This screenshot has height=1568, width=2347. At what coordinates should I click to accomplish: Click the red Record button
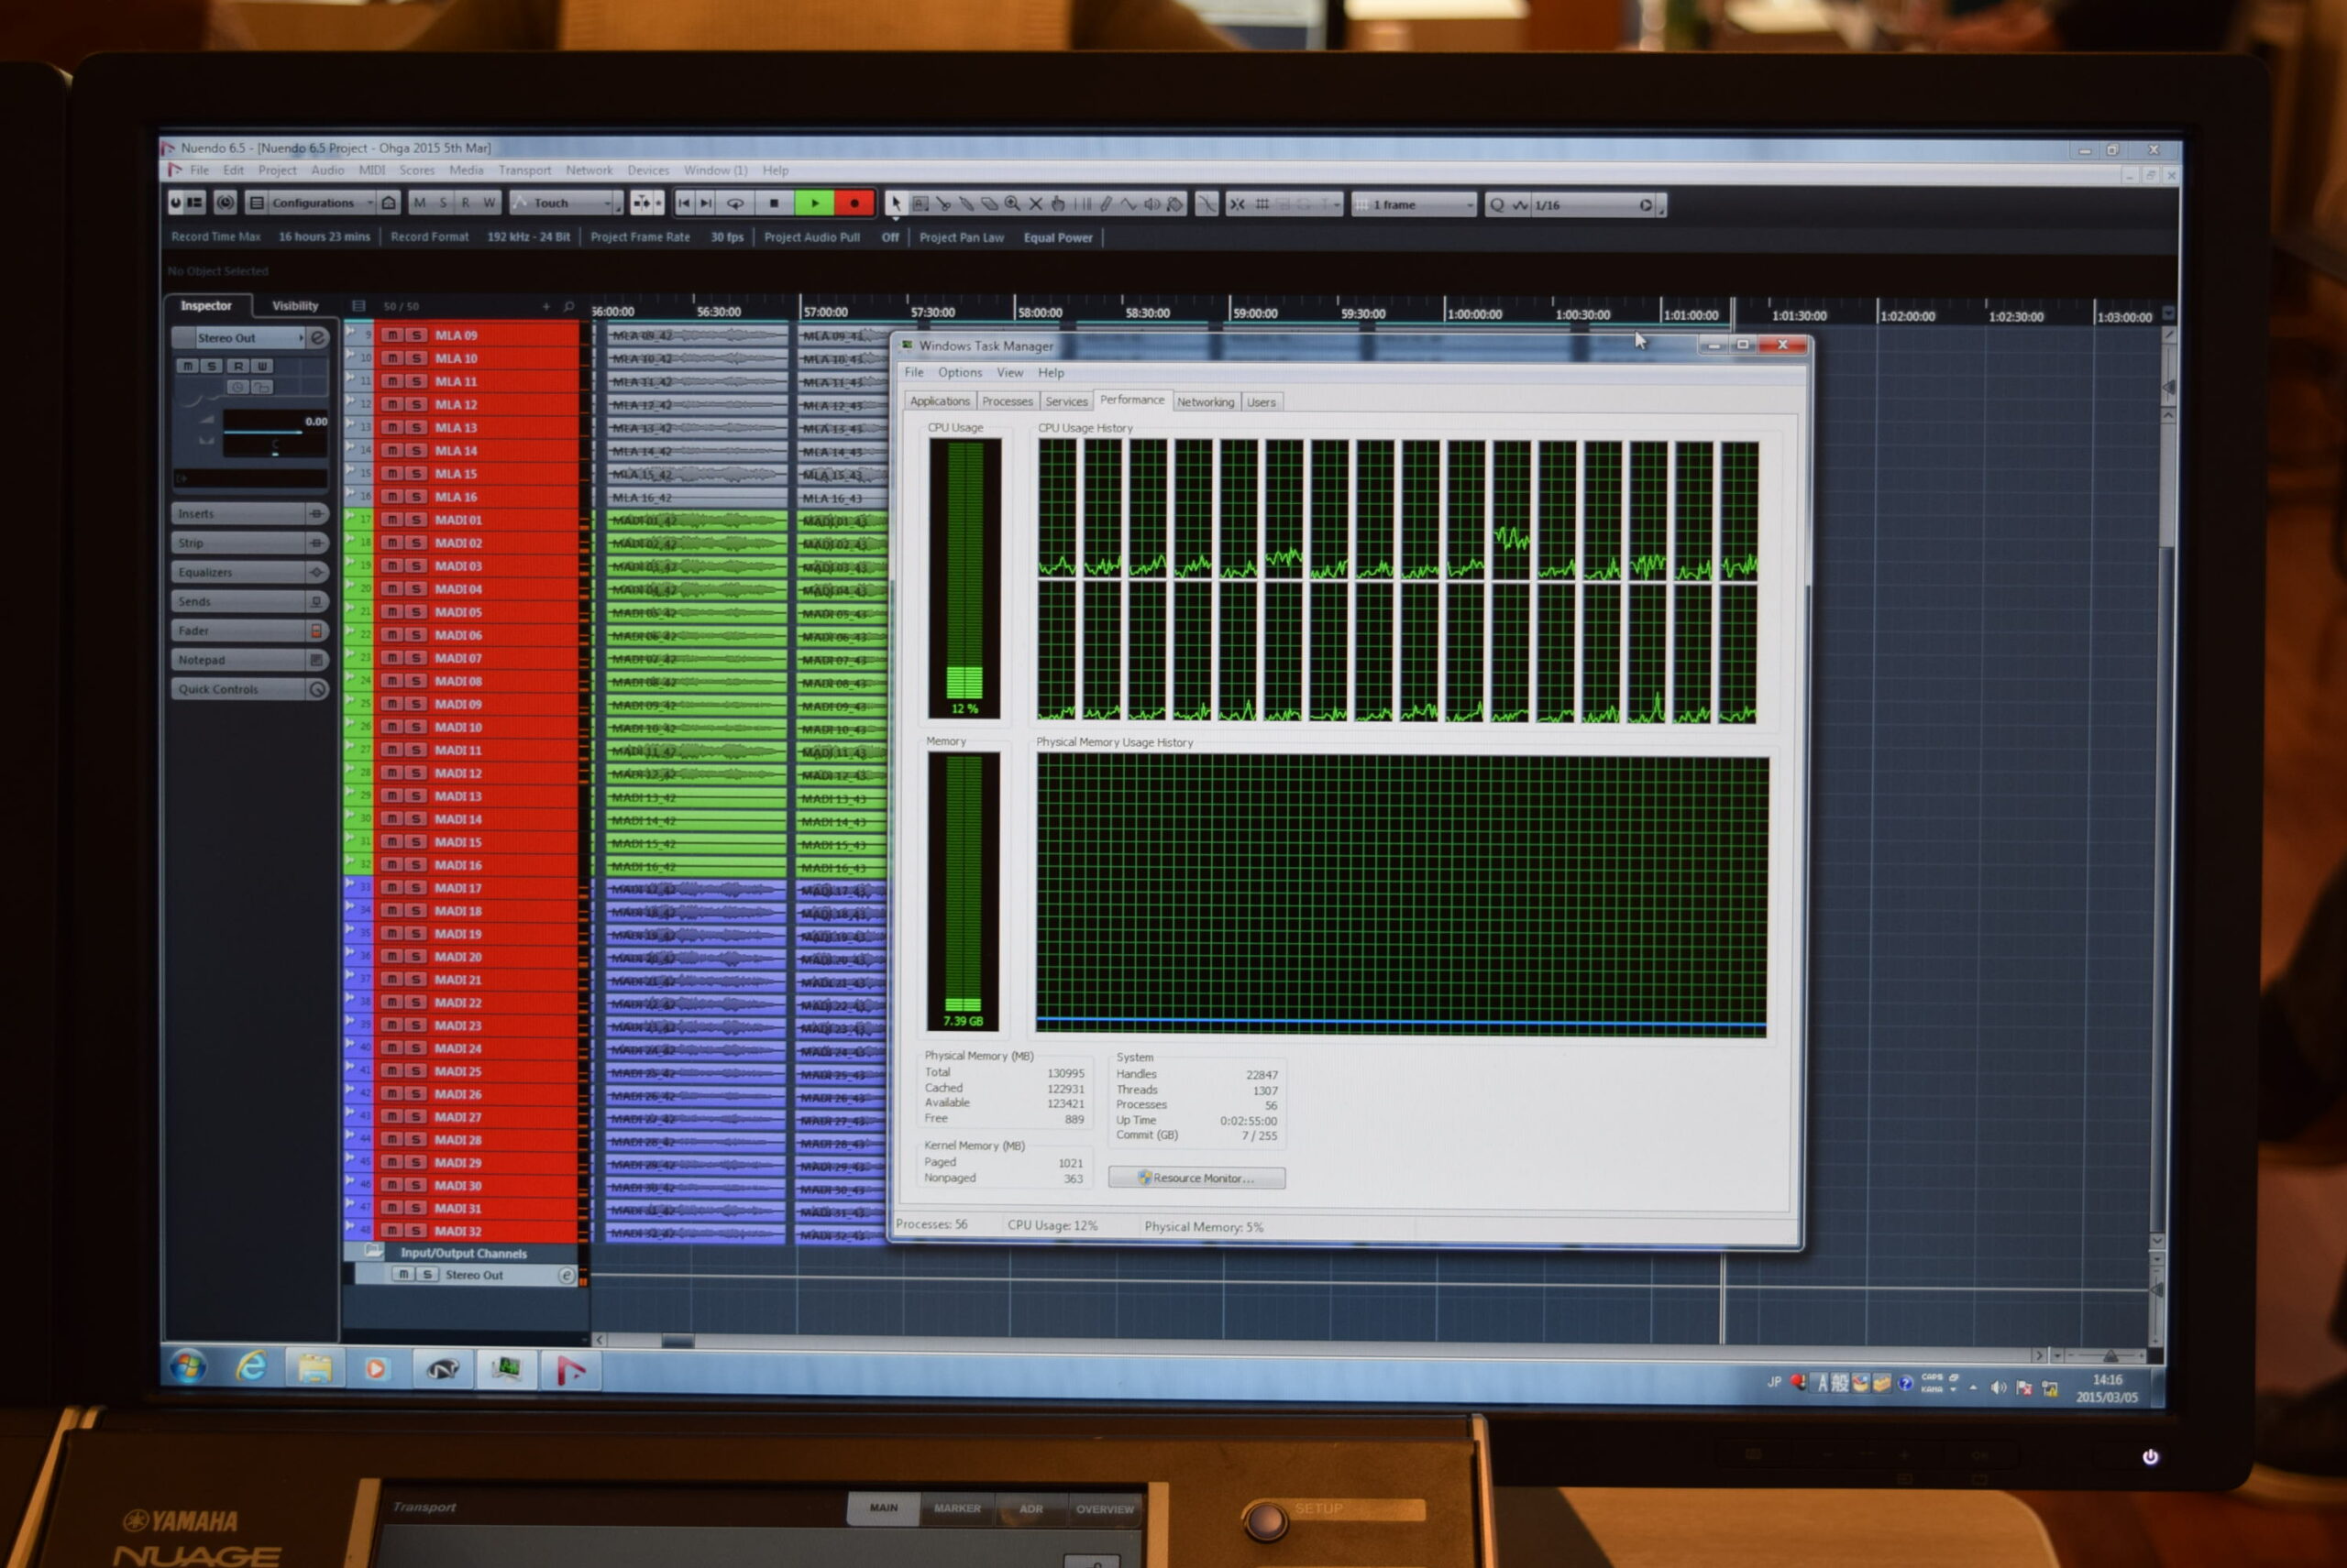click(x=854, y=203)
